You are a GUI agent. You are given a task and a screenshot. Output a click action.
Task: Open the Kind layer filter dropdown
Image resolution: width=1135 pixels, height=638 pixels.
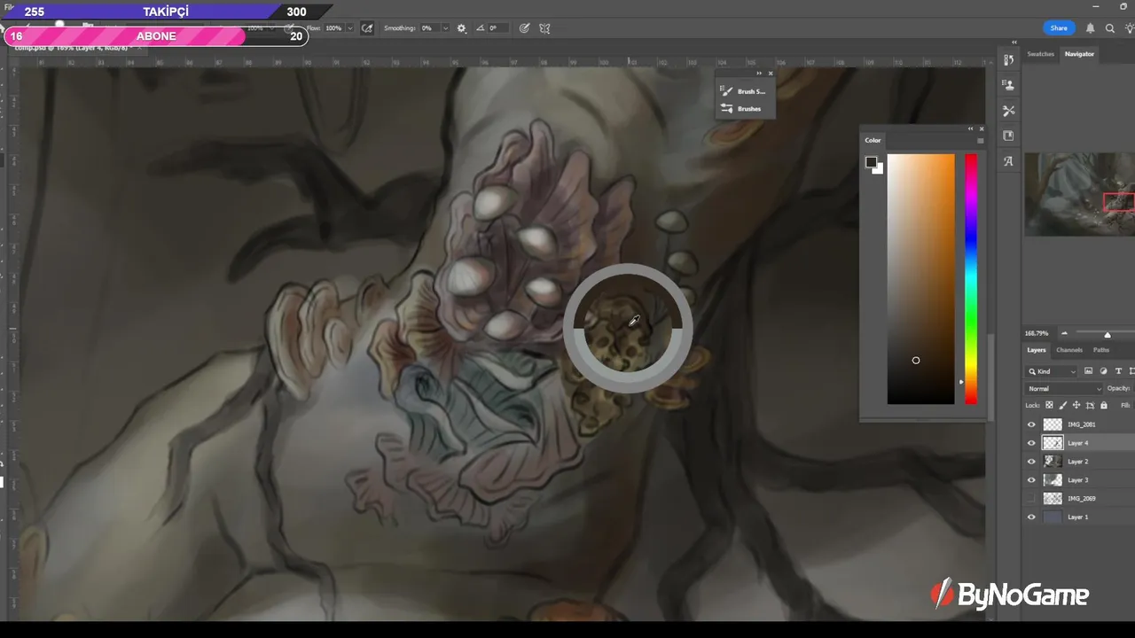[1052, 371]
